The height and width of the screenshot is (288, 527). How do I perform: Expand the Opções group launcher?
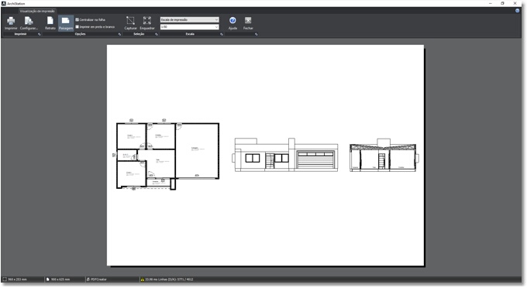(x=119, y=34)
